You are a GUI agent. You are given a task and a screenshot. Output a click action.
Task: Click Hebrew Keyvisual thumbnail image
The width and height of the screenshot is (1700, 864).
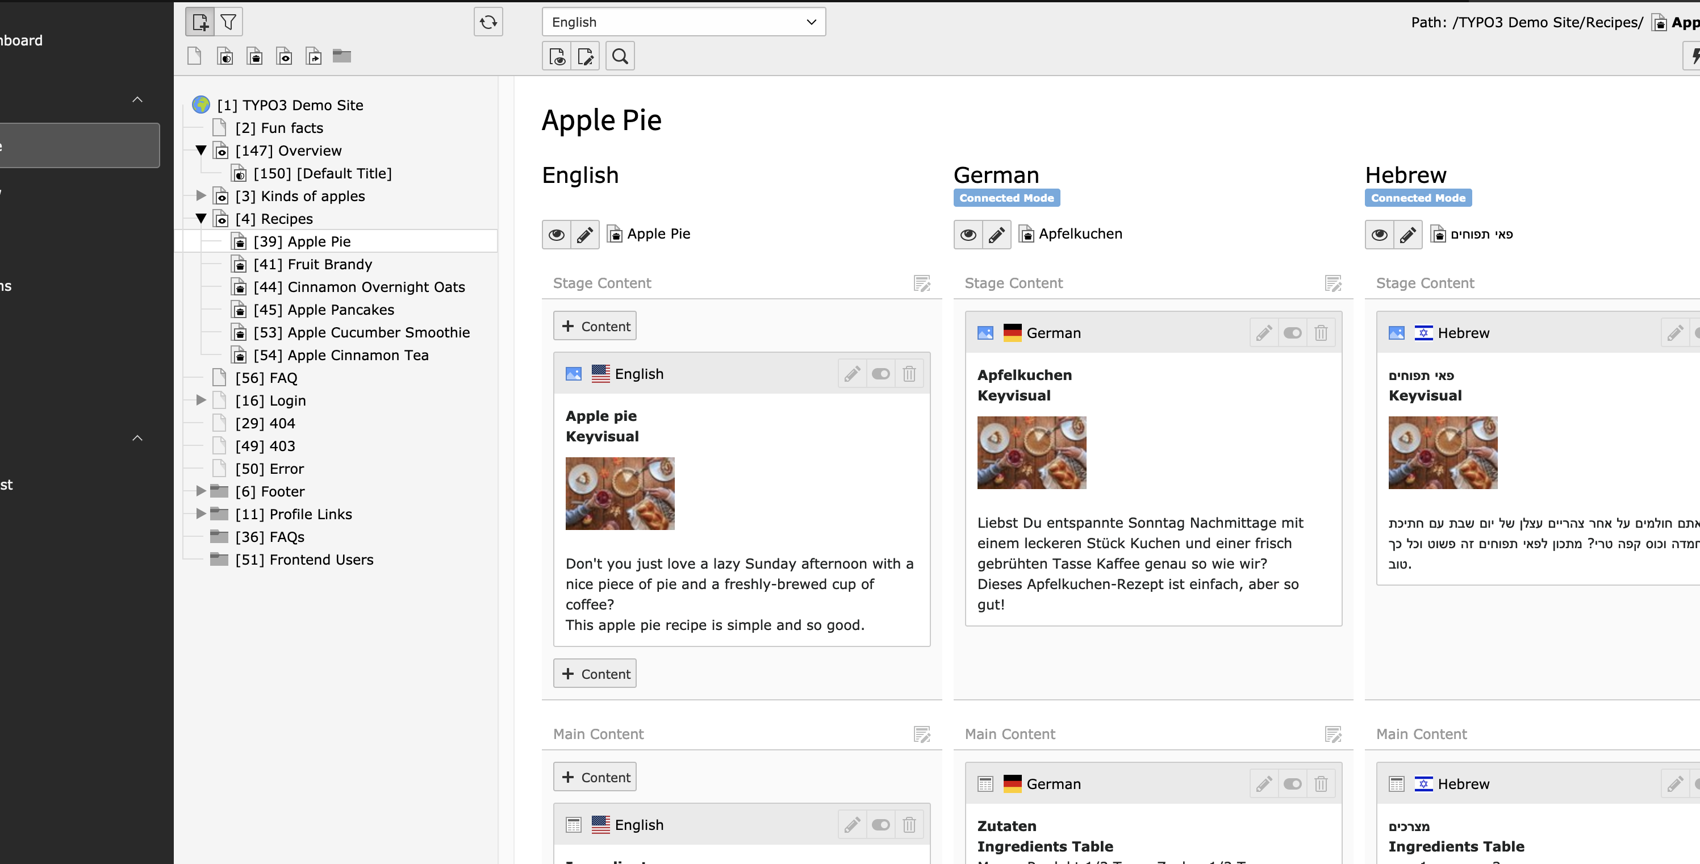click(x=1443, y=453)
